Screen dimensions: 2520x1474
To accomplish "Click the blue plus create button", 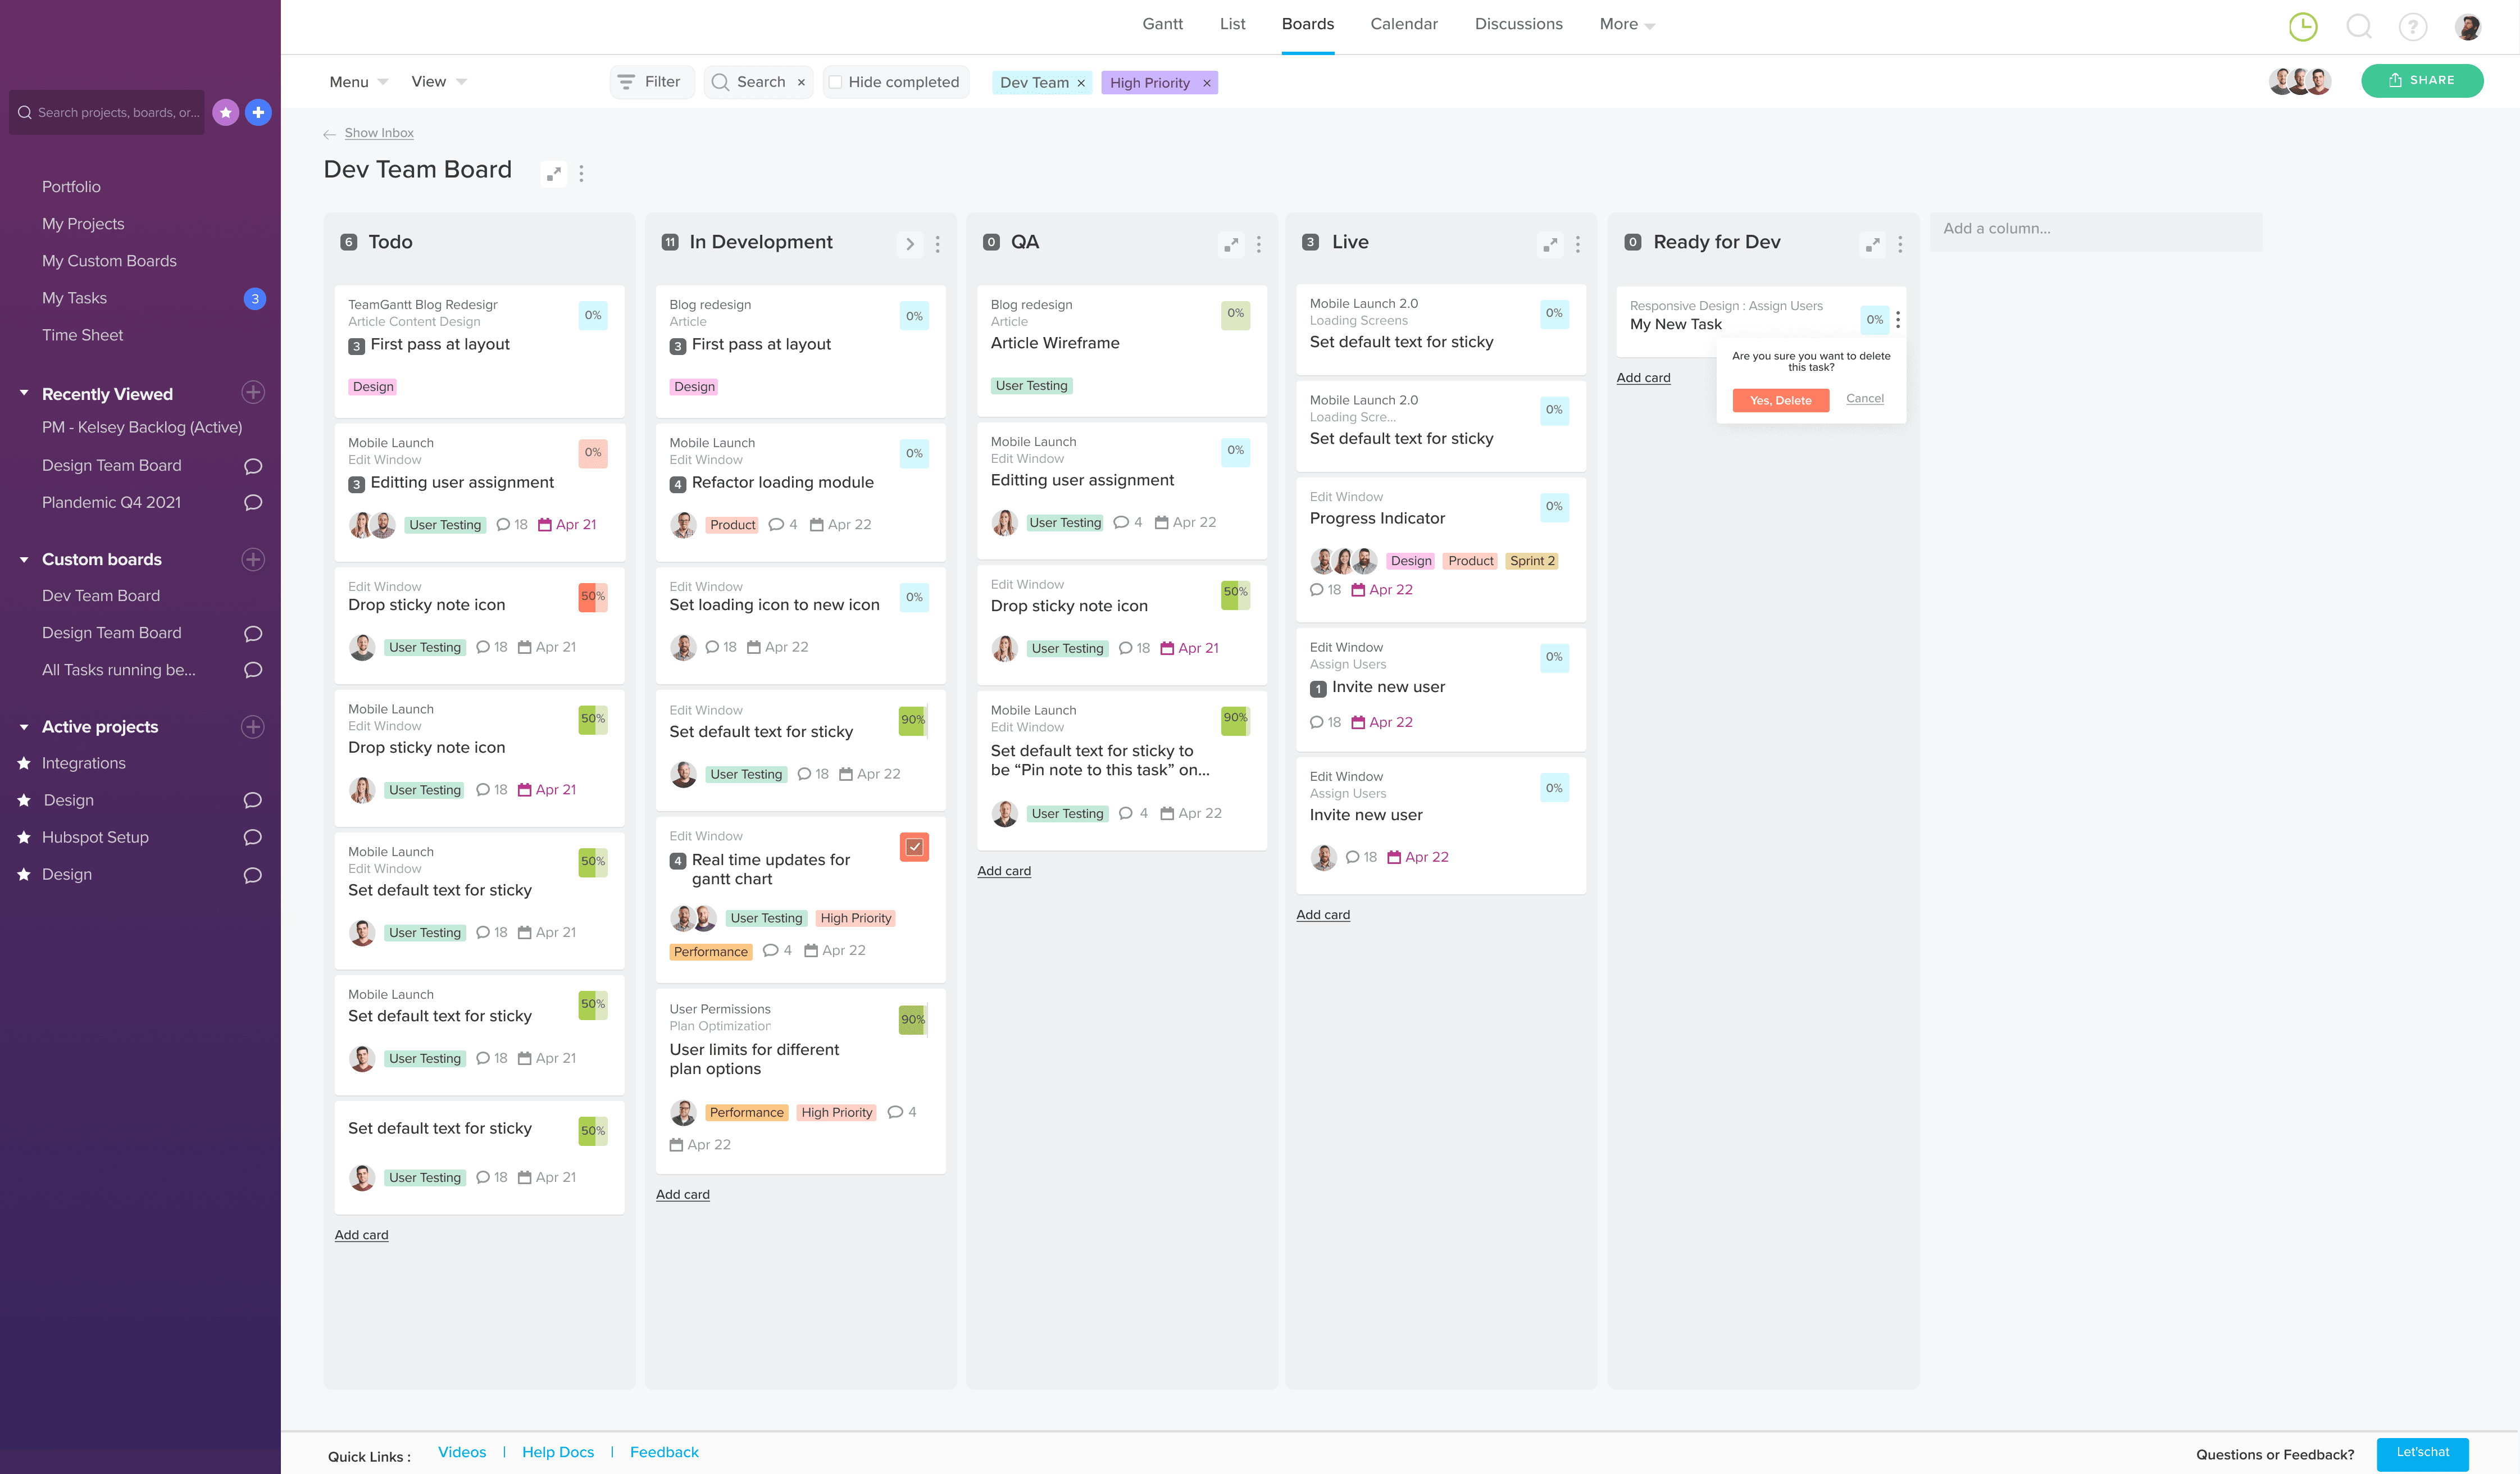I will [x=258, y=113].
